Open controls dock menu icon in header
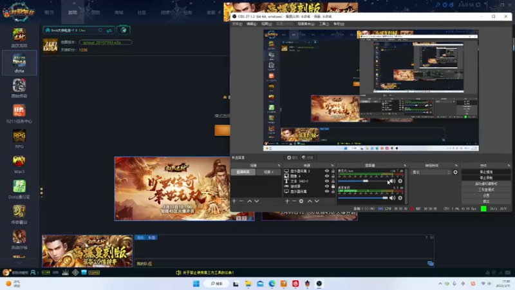This screenshot has width=515, height=290. pyautogui.click(x=509, y=166)
